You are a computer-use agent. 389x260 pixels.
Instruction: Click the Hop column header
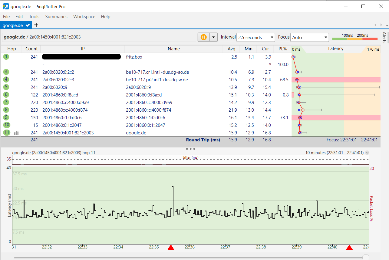tap(12, 49)
